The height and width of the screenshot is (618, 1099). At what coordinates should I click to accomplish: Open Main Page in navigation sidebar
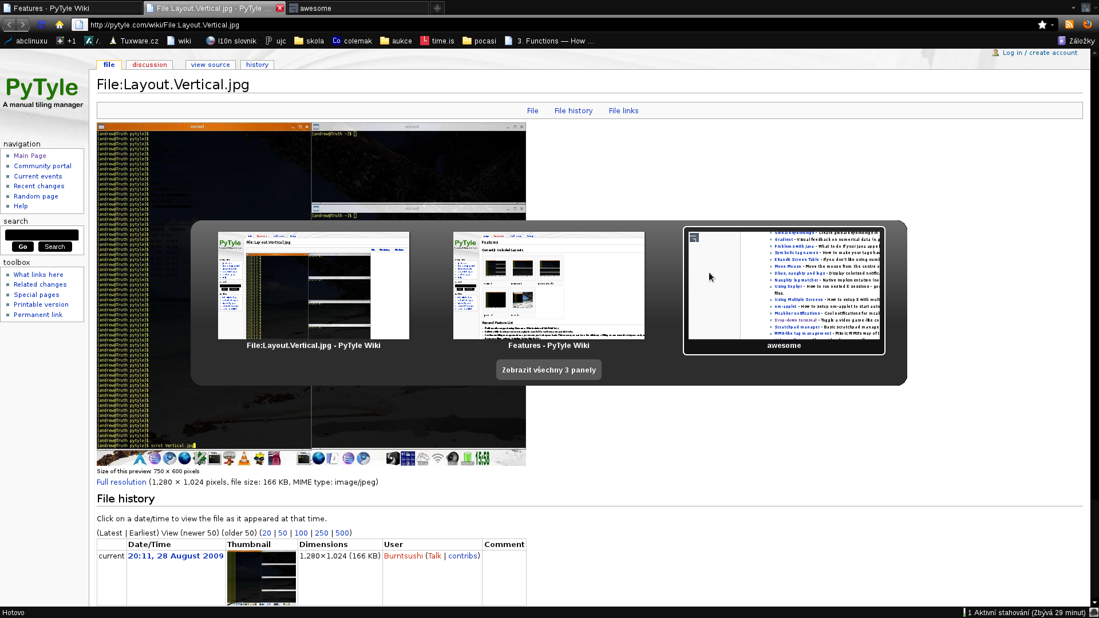click(30, 156)
